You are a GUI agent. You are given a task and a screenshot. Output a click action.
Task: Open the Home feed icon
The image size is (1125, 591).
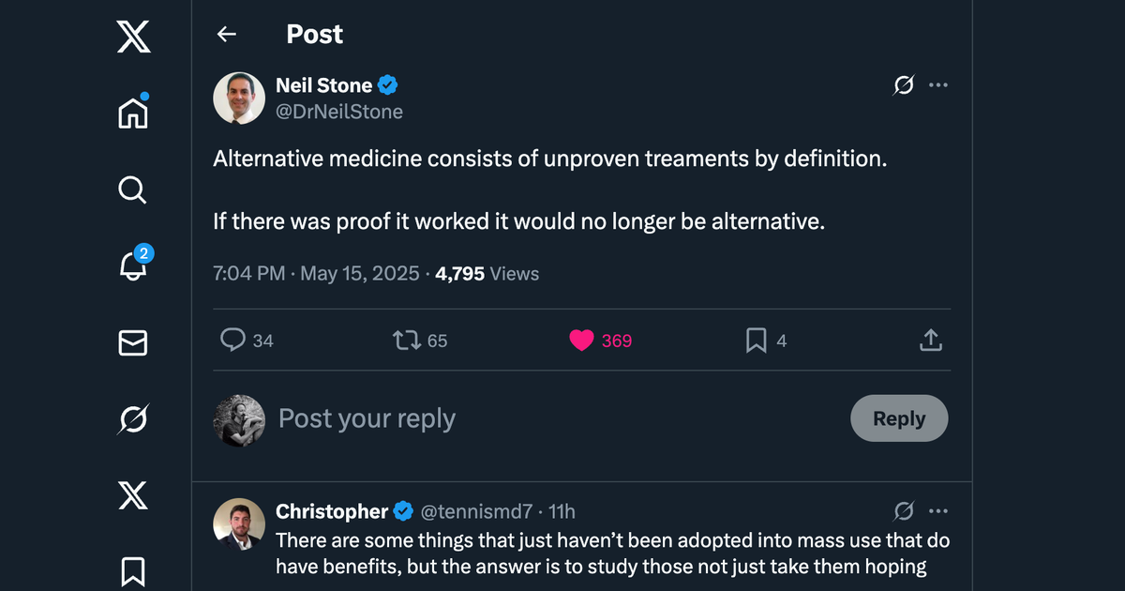132,113
